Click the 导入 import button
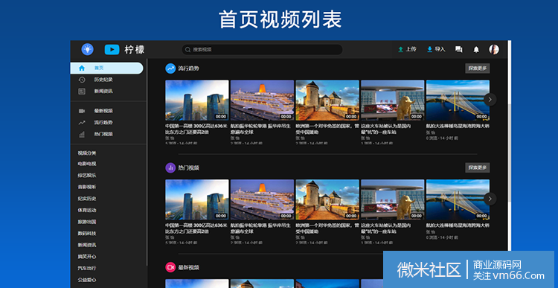This screenshot has width=558, height=288. [x=436, y=49]
